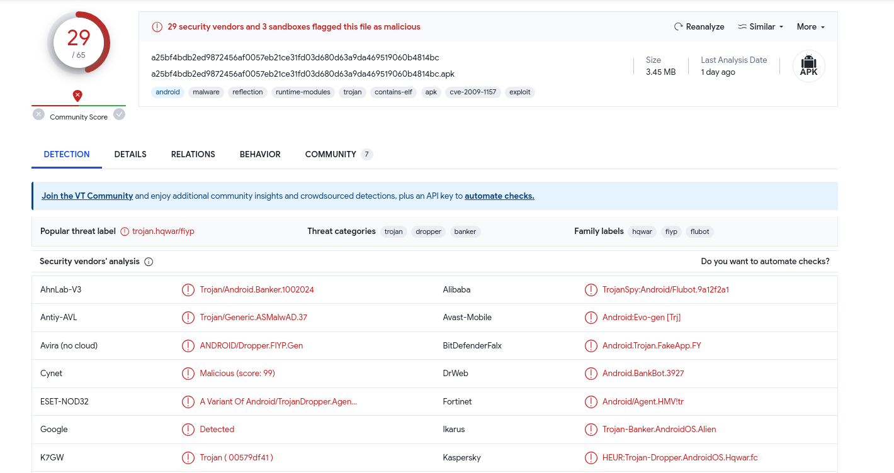Click the dropper threat category chip
Viewport: 894px width, 473px height.
click(x=429, y=232)
